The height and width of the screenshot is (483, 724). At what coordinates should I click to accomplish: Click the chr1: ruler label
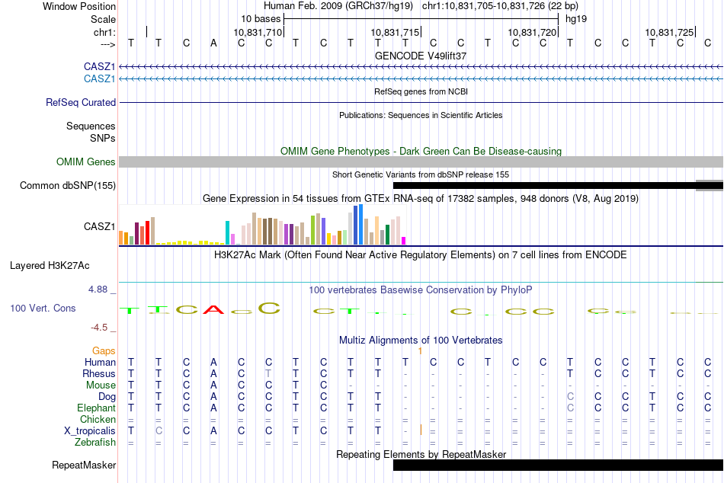(104, 32)
